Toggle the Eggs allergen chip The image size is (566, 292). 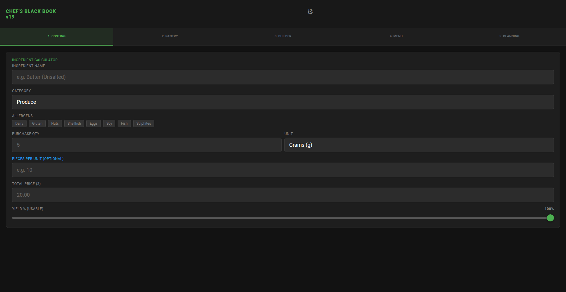93,124
